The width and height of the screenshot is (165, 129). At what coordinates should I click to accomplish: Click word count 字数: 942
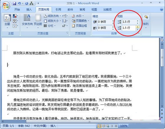[x=24, y=126]
